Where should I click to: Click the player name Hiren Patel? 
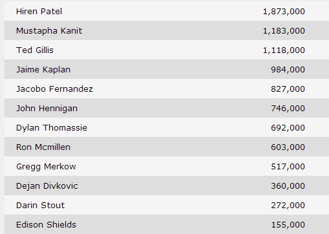click(39, 12)
